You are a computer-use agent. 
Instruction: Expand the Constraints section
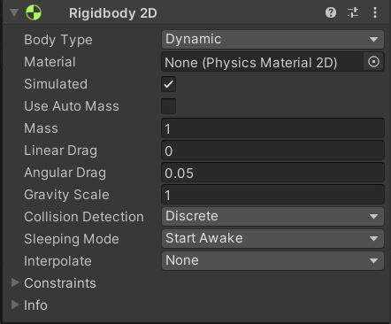[x=15, y=282]
